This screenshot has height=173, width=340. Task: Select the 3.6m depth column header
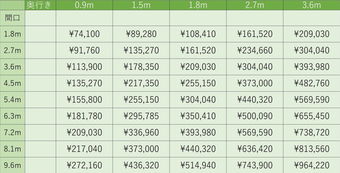pos(312,5)
